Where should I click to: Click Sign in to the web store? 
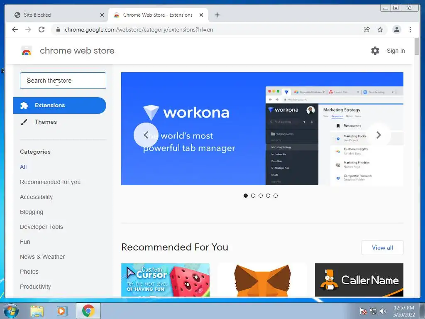[396, 51]
